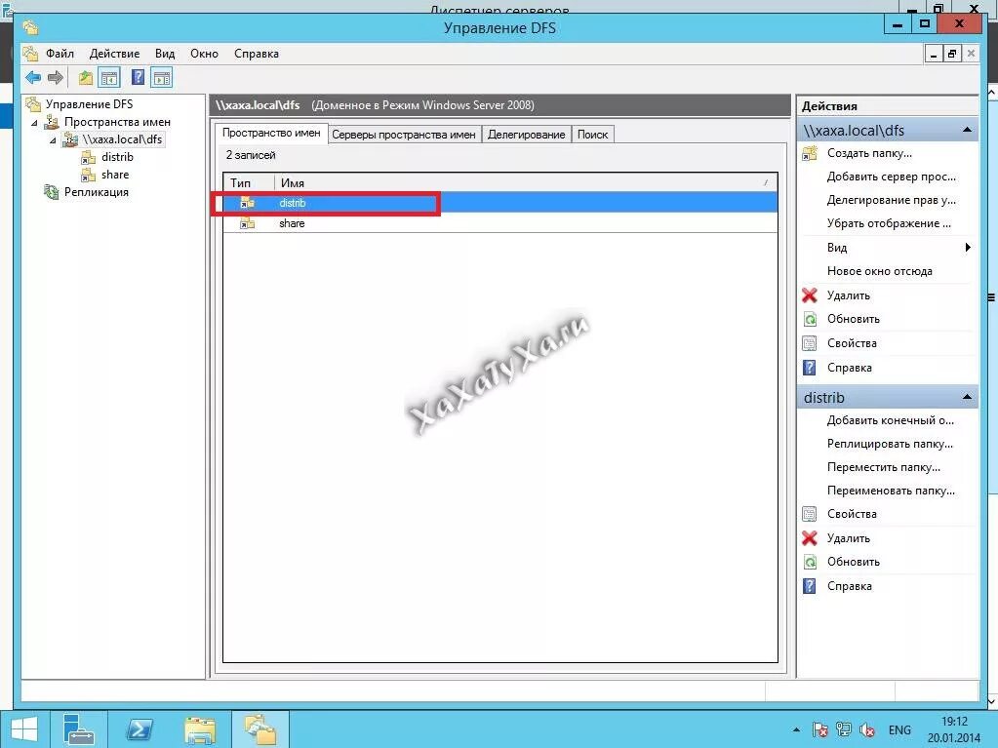This screenshot has width=998, height=748.
Task: Click the Справка icon in the distrib actions section
Action: [810, 586]
